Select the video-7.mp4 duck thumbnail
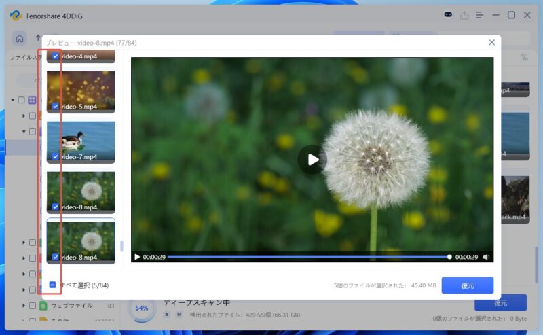This screenshot has height=335, width=543. (x=80, y=139)
